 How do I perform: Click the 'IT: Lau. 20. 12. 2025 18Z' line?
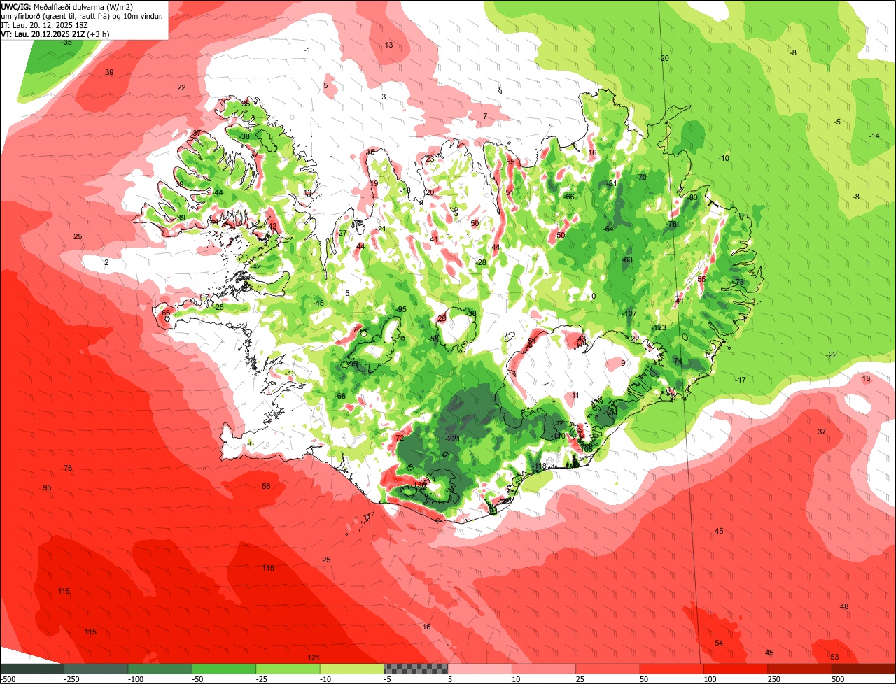coord(45,24)
